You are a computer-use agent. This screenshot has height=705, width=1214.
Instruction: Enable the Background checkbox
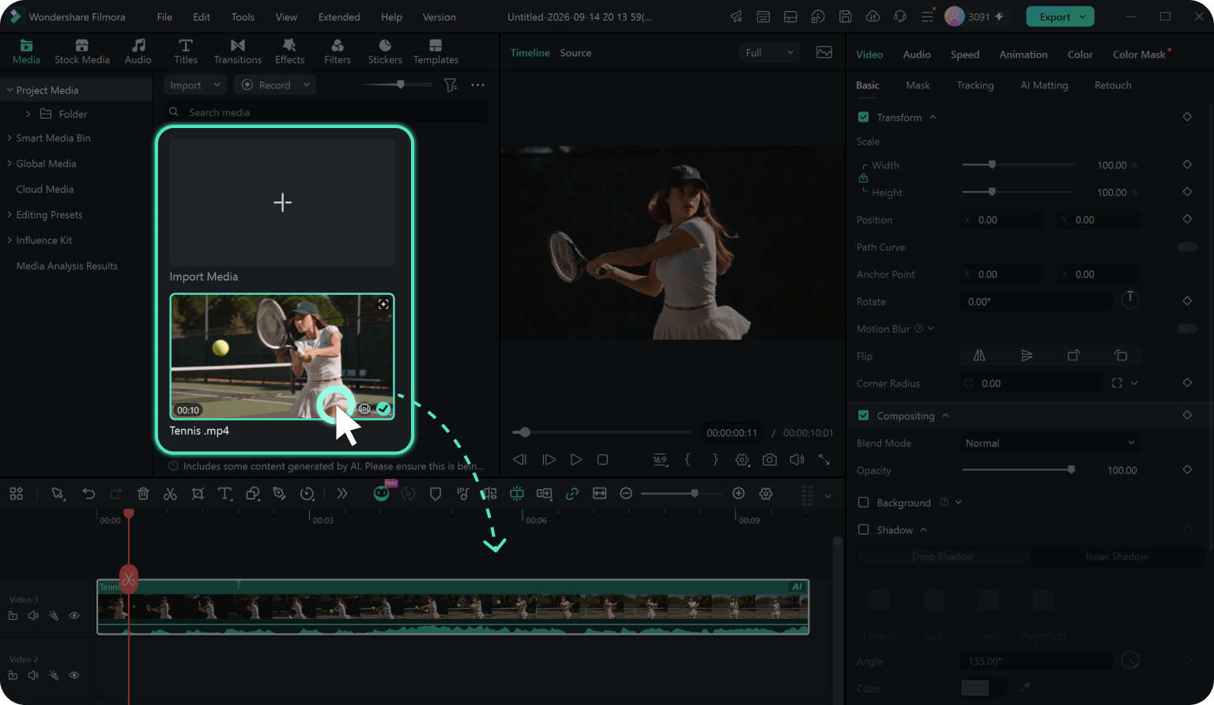pyautogui.click(x=863, y=503)
